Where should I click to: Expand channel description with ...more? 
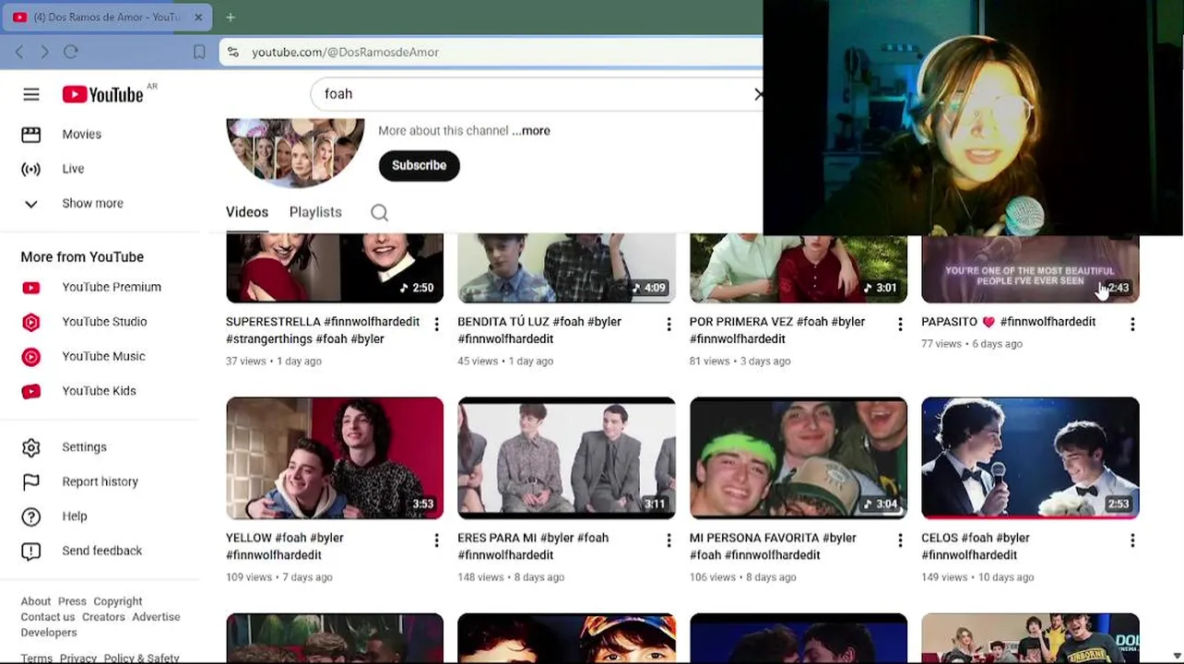[531, 131]
